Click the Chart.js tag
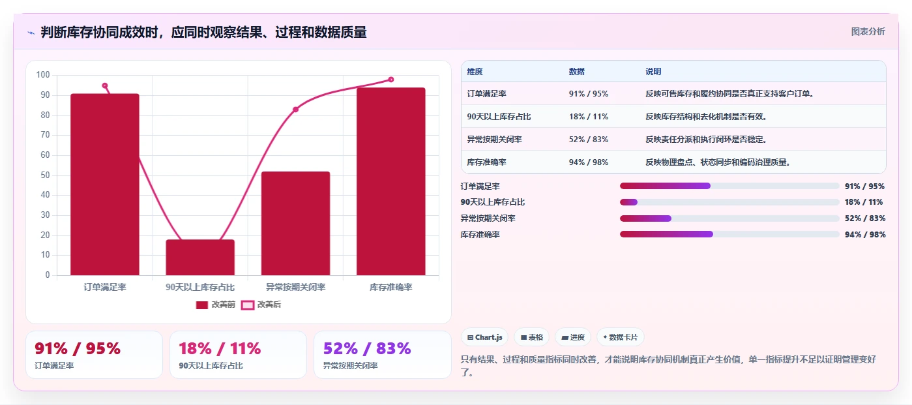The width and height of the screenshot is (912, 405). coord(485,337)
